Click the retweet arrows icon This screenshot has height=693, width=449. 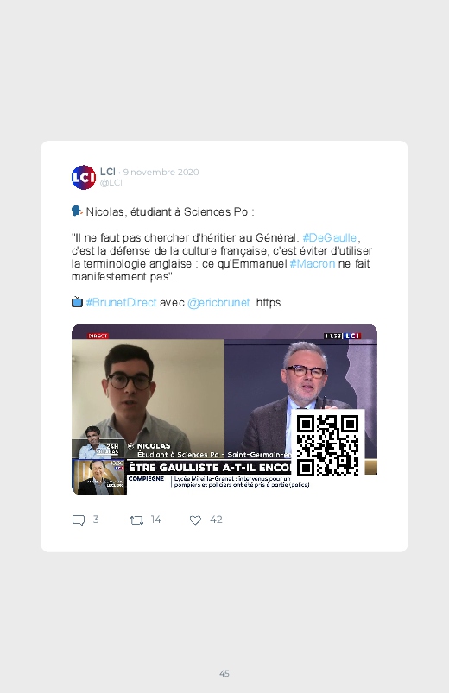point(136,520)
